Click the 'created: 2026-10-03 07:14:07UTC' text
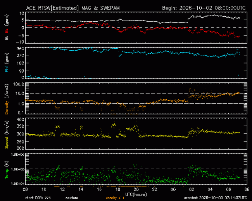This screenshot has width=252, height=201. click(x=216, y=198)
